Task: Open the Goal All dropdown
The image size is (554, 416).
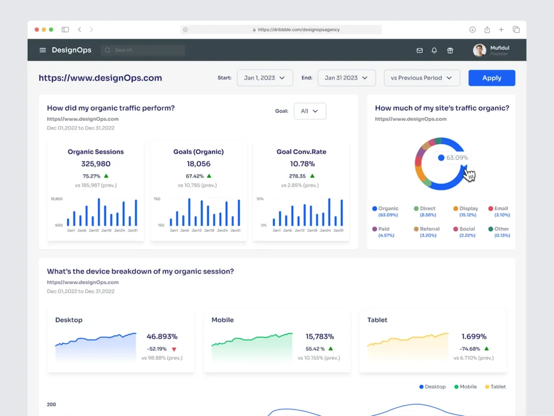Action: [309, 111]
